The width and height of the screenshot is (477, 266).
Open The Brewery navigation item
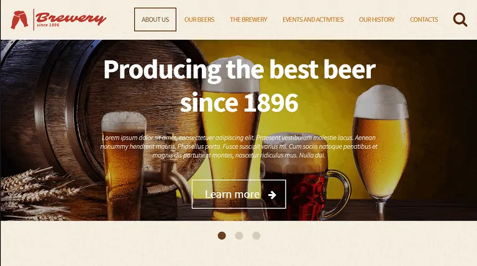click(248, 19)
